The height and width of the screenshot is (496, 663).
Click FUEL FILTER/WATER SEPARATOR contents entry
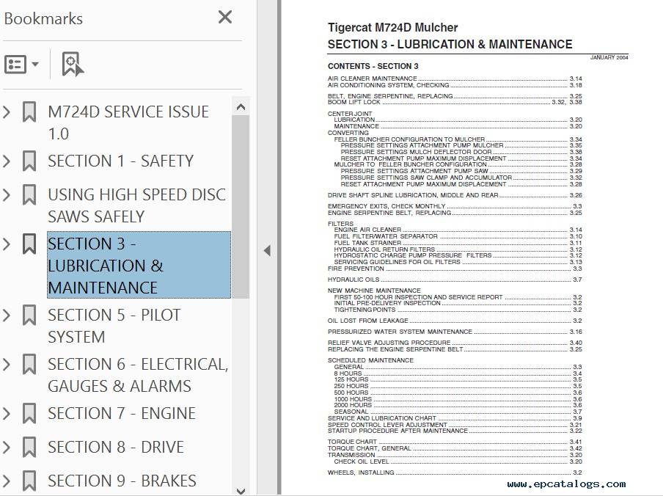click(x=458, y=236)
